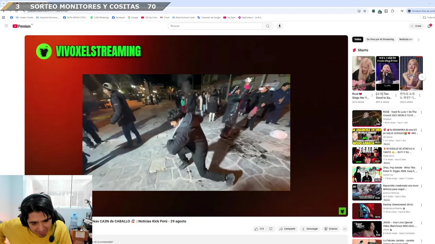Open the AppSorteos bookmark
This screenshot has width=435, height=244.
tap(250, 18)
